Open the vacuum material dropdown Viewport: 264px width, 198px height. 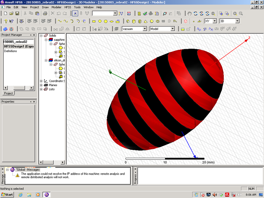pyautogui.click(x=145, y=29)
